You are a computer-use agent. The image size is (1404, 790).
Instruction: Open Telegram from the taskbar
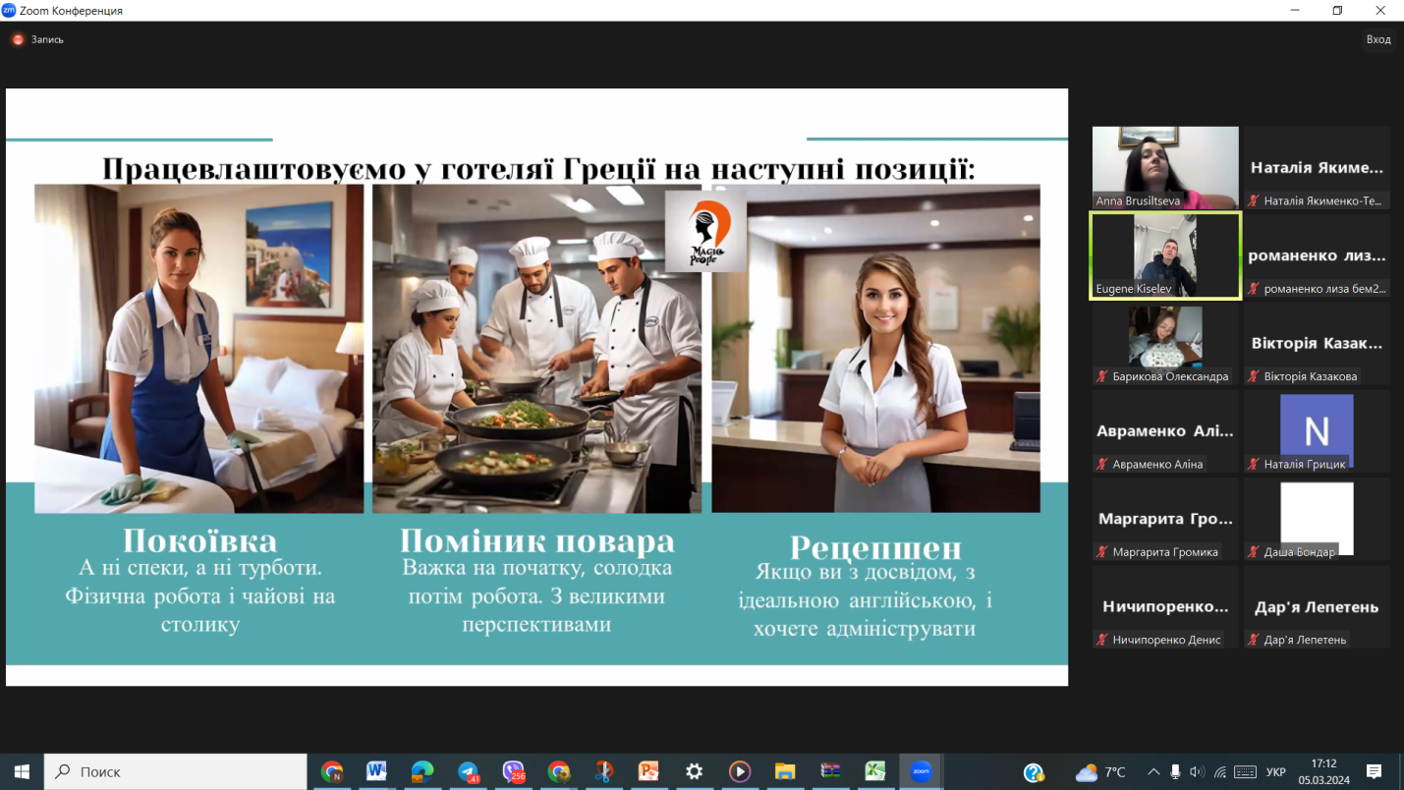tap(468, 772)
